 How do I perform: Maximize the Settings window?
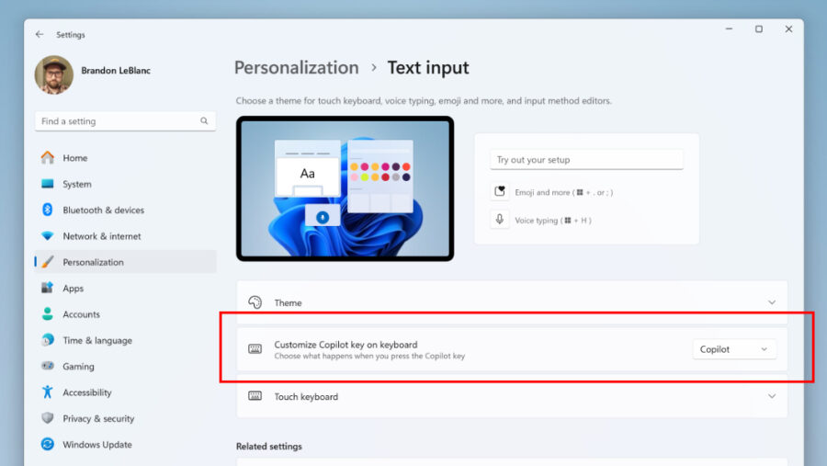coord(758,29)
